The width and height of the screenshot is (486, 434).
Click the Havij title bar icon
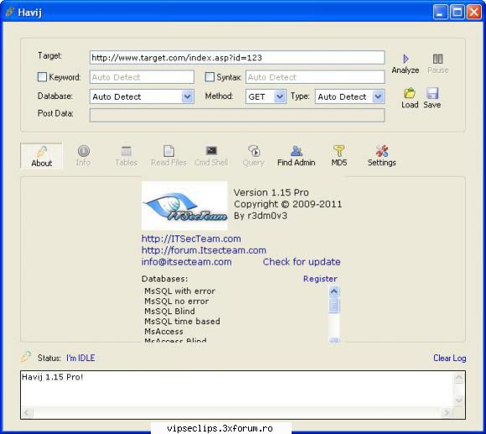coord(9,12)
